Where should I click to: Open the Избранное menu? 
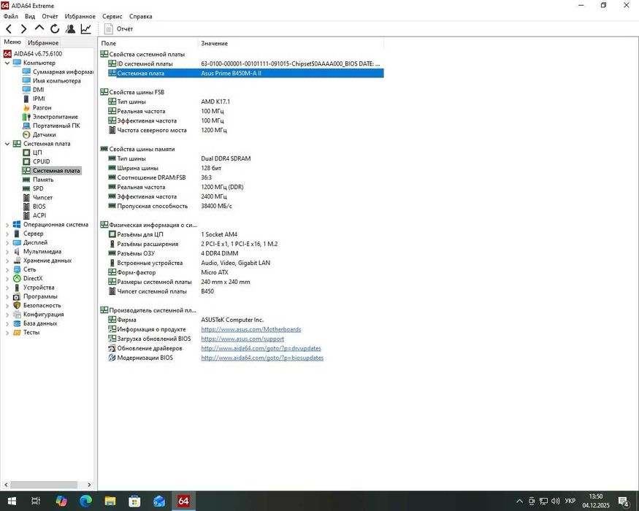click(80, 16)
